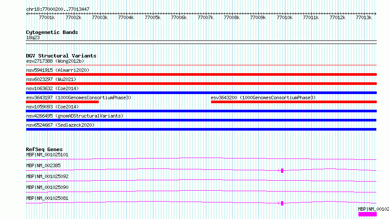
Task: Open variant nsv6524667 (Sedlazeck2020) label
Action: click(60, 125)
